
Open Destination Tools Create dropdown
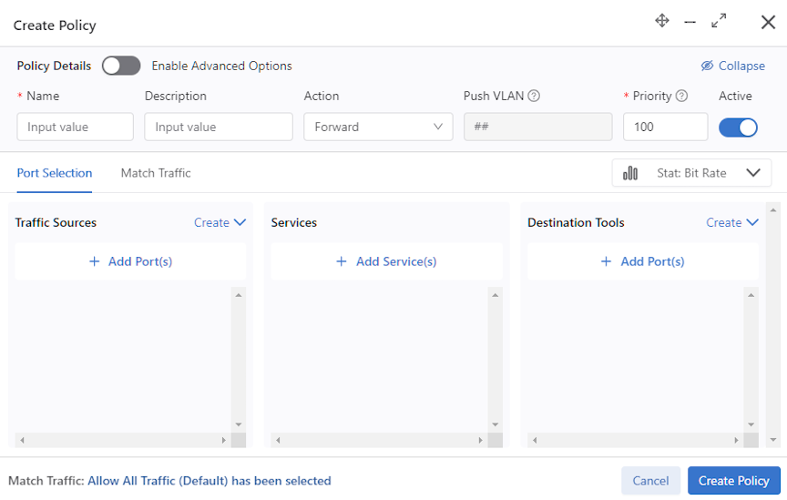coord(731,222)
